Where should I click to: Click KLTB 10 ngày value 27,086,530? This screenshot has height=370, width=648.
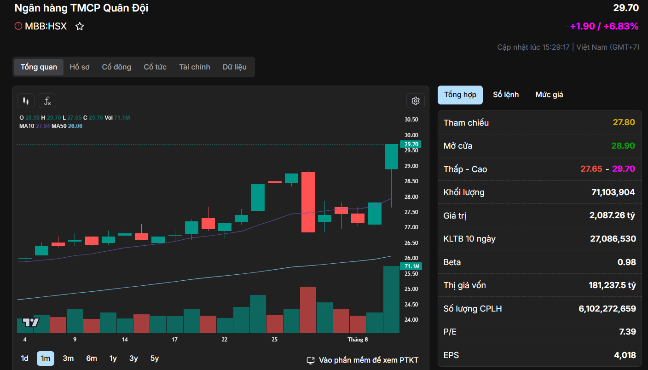click(x=613, y=239)
